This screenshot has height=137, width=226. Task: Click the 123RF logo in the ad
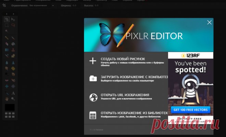[x=190, y=55]
